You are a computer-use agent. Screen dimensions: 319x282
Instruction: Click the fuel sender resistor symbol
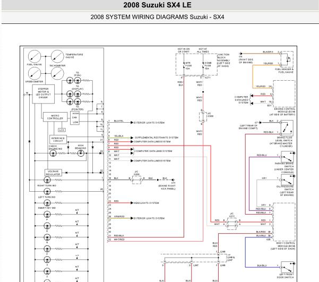(x=287, y=59)
